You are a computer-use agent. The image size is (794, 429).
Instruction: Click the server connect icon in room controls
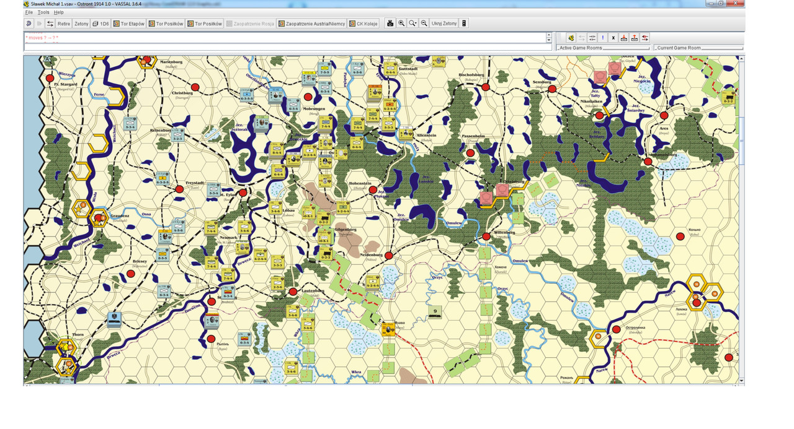click(571, 38)
